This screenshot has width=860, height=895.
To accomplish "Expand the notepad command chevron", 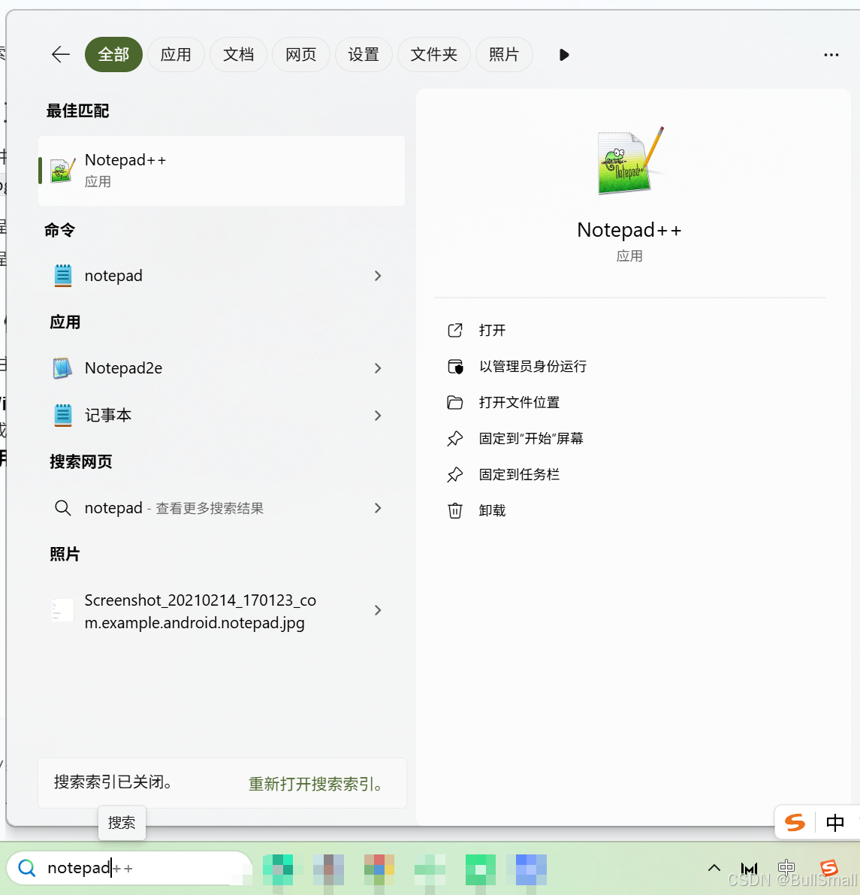I will [378, 276].
